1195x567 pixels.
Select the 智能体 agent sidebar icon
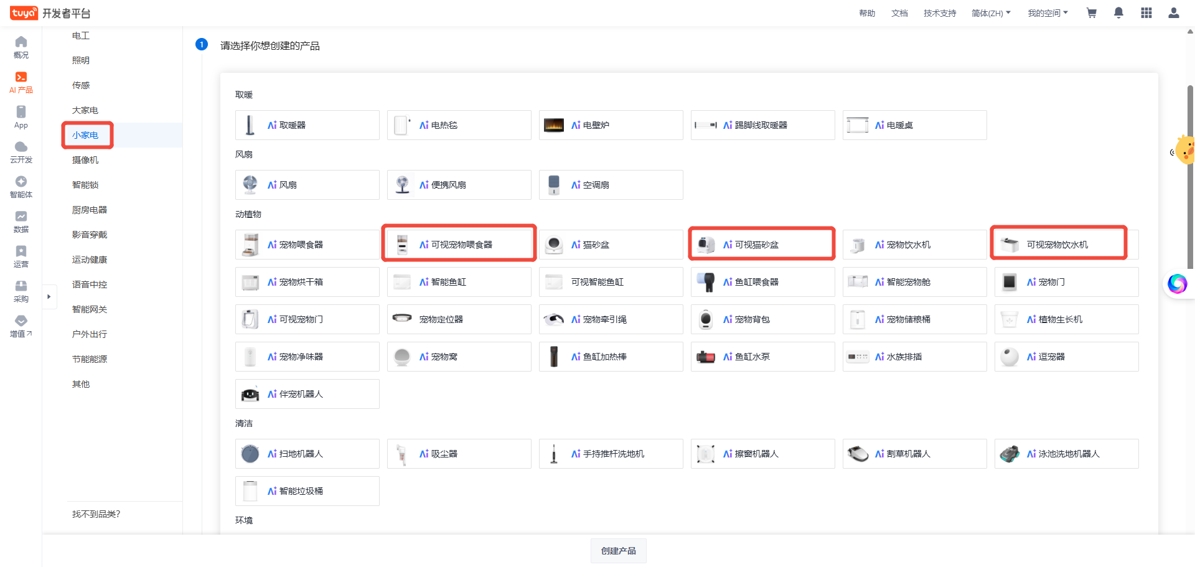click(21, 187)
